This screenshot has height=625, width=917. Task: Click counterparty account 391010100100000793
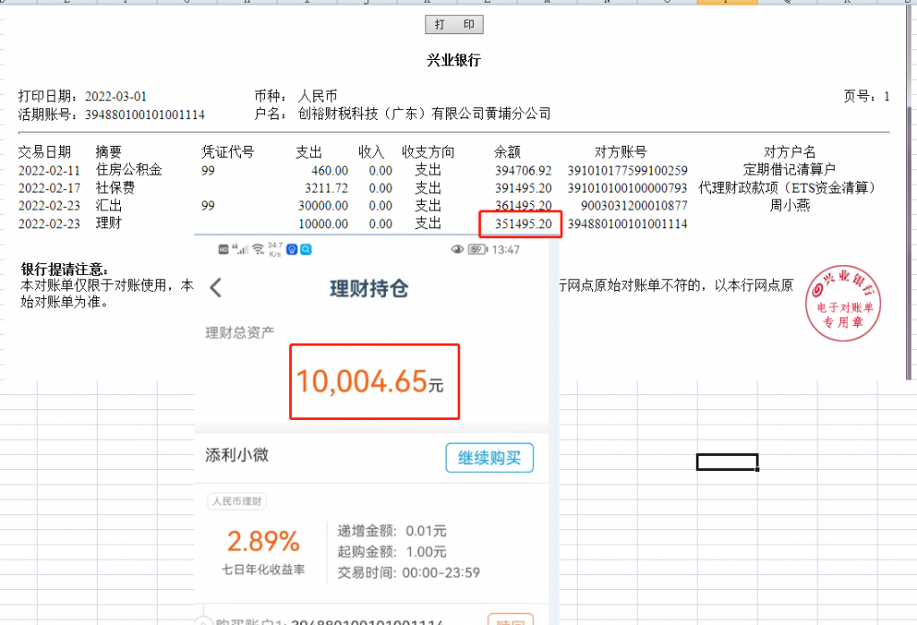(x=628, y=188)
